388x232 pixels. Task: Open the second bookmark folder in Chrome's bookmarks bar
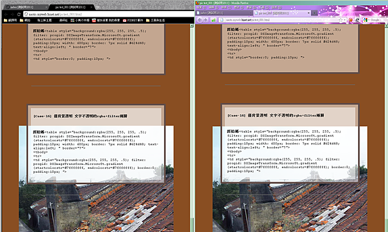point(25,20)
